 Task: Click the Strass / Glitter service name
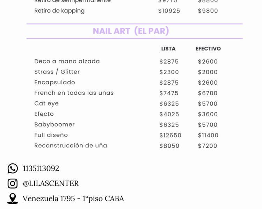pos(57,72)
